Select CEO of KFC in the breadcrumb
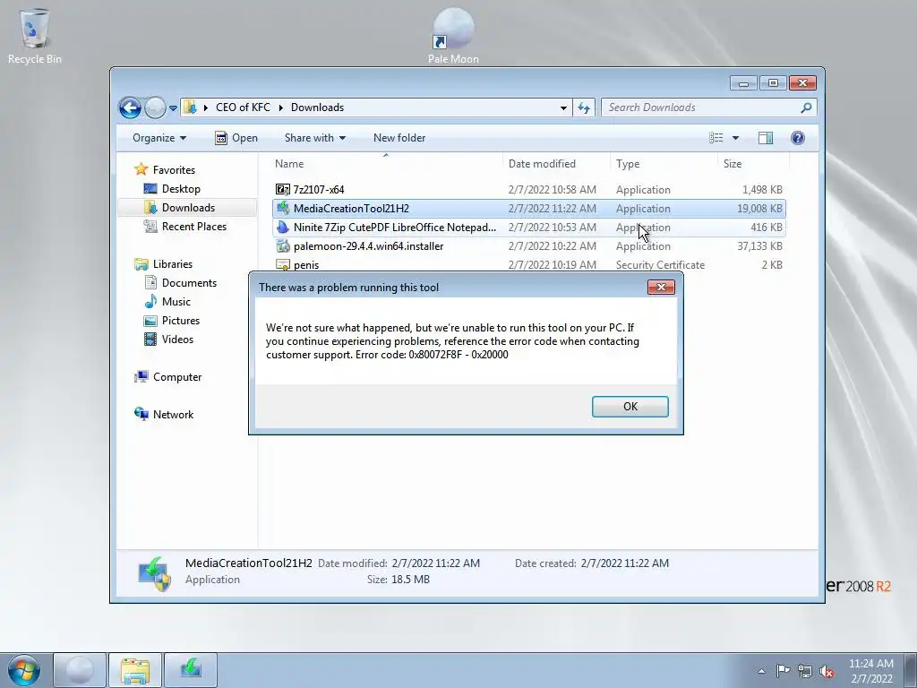The height and width of the screenshot is (688, 917). tap(243, 107)
